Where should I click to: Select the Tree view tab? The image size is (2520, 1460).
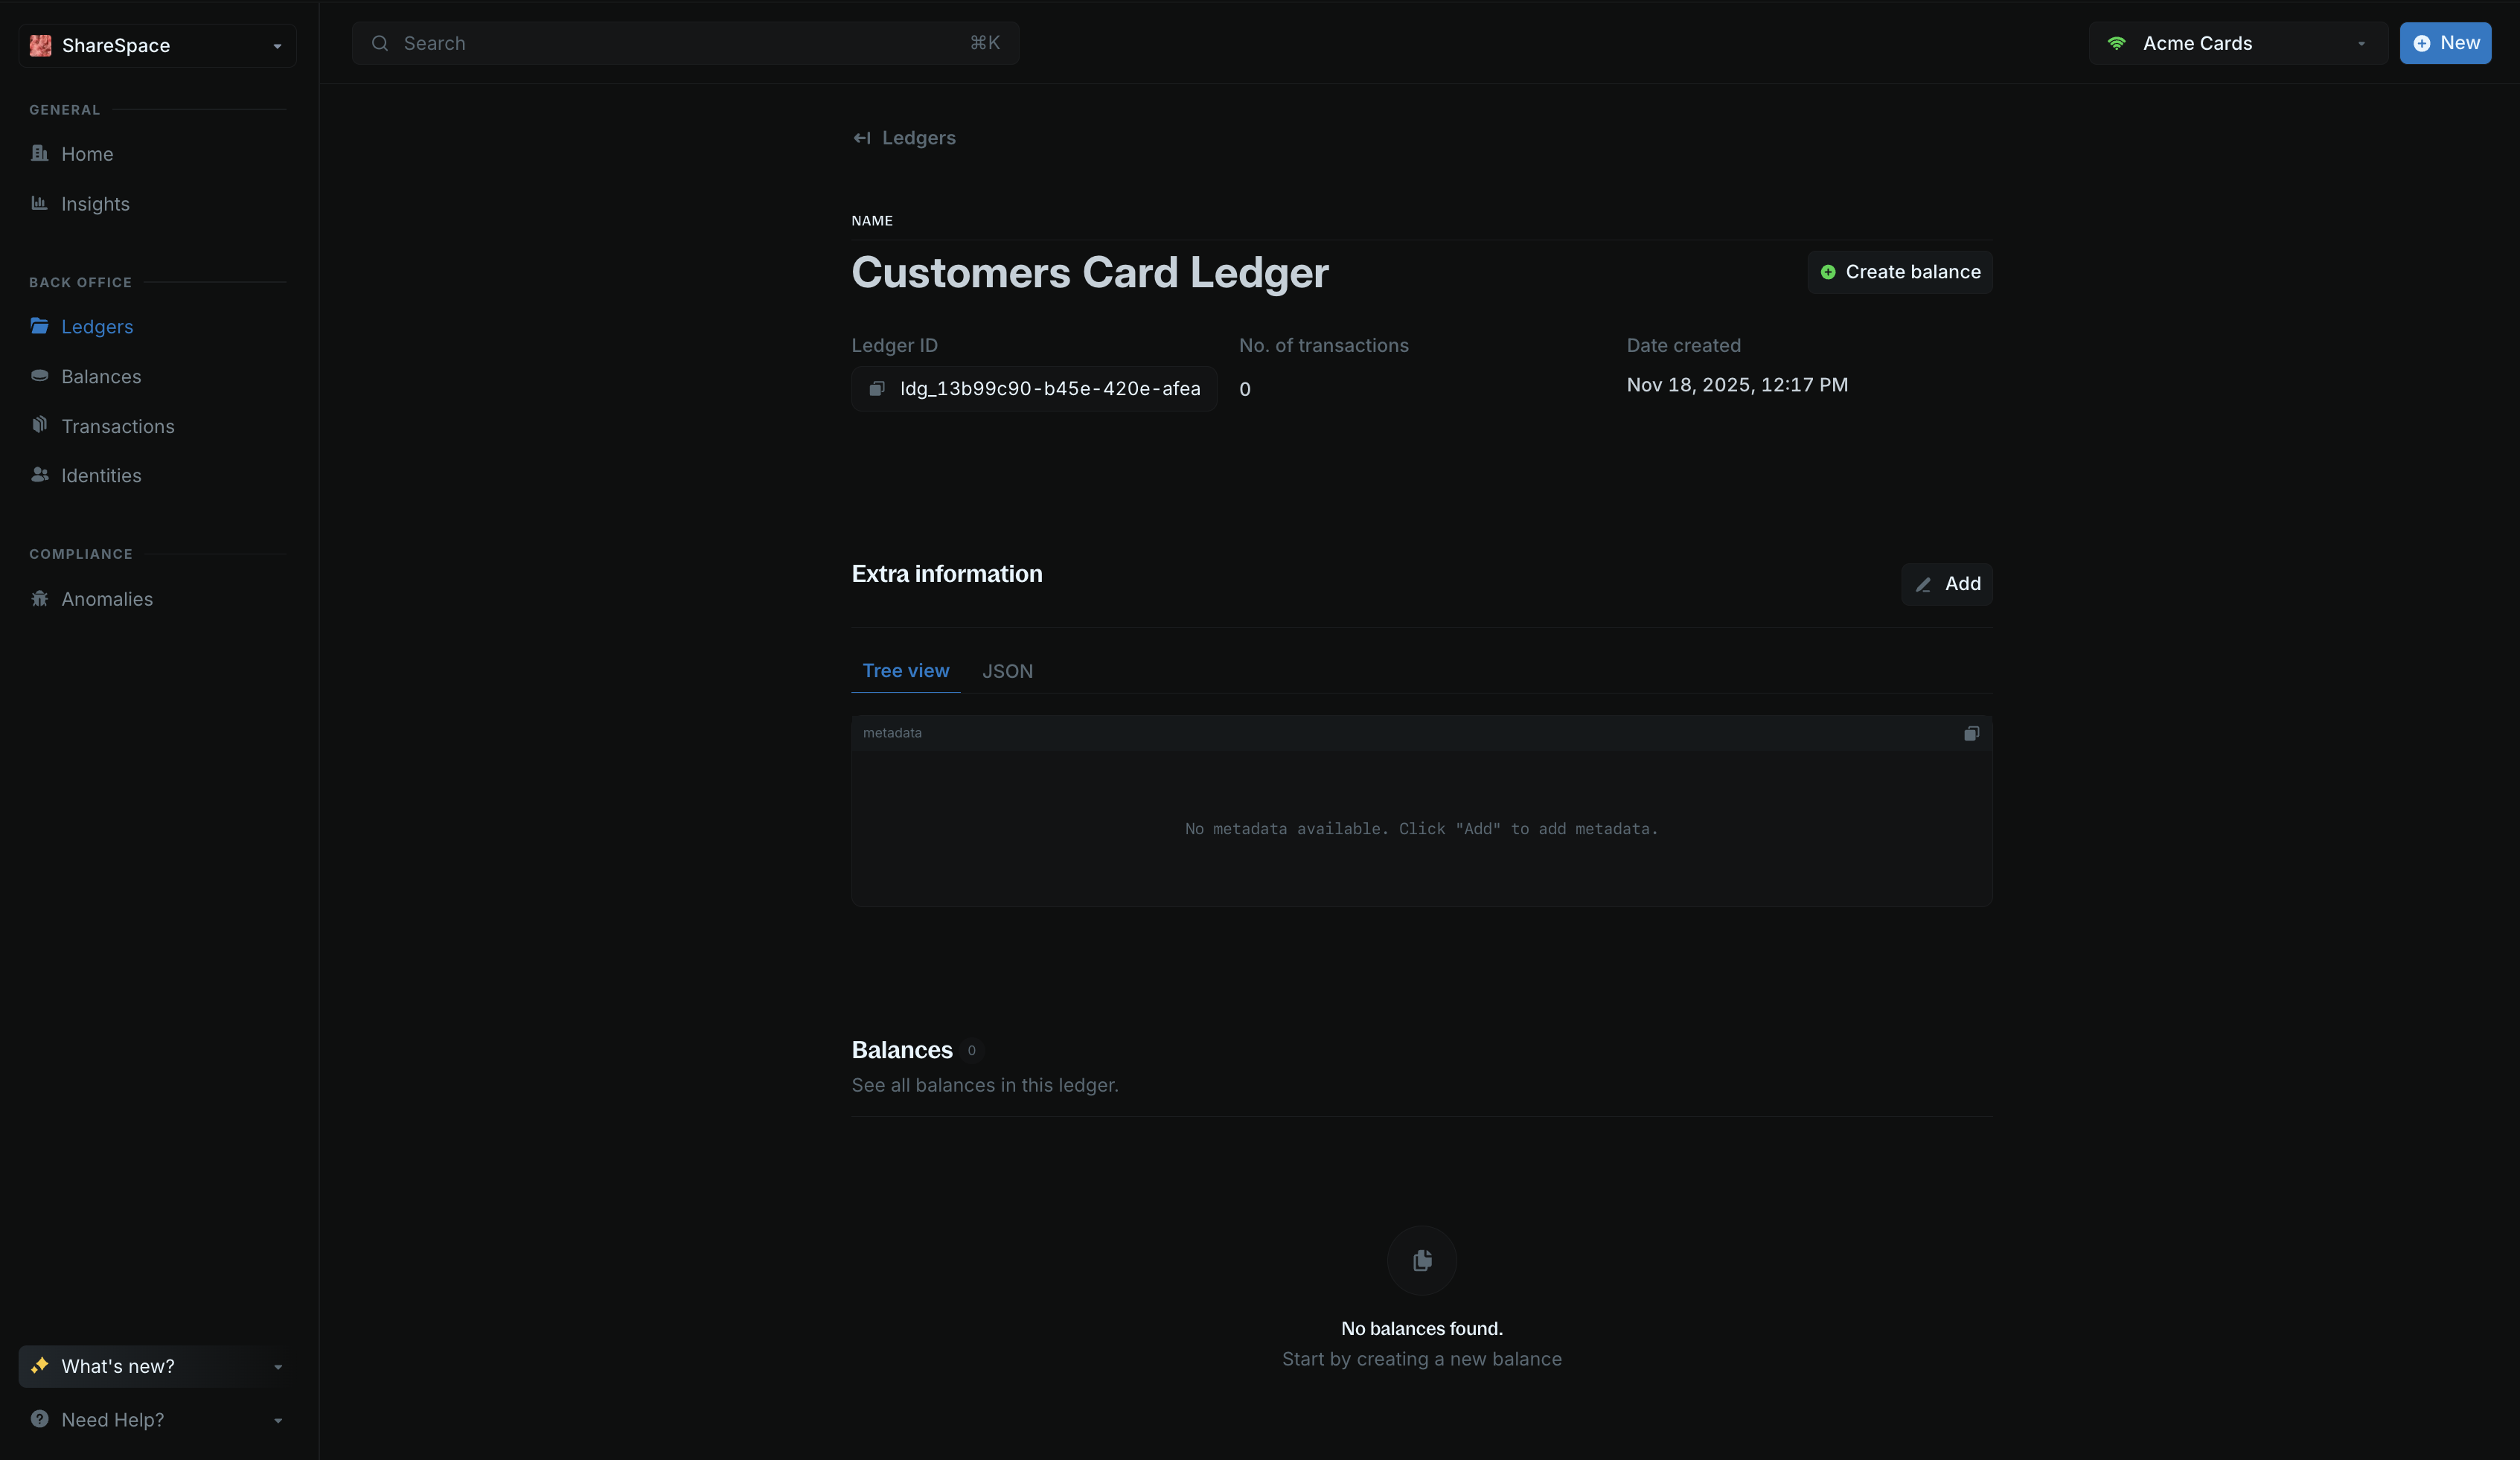pyautogui.click(x=906, y=671)
